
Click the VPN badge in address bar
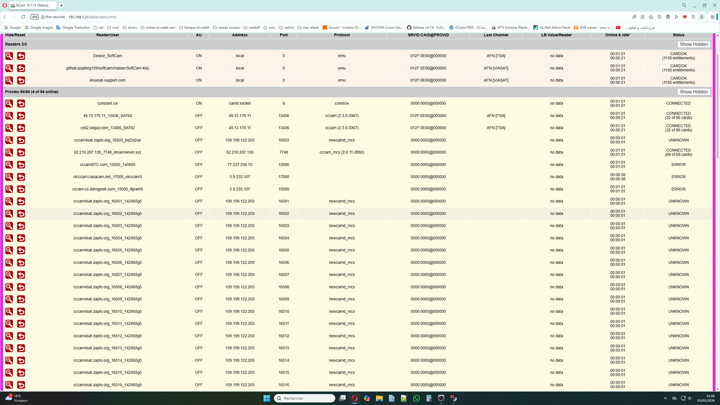click(35, 17)
